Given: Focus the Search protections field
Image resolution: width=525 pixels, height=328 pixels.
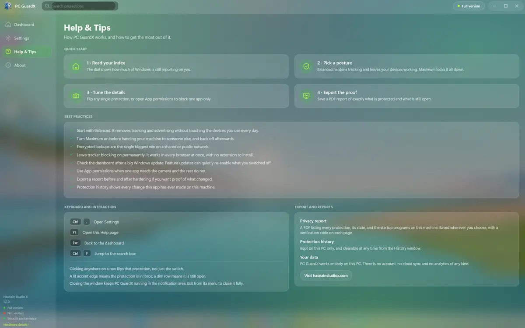Looking at the screenshot, I should pos(80,6).
